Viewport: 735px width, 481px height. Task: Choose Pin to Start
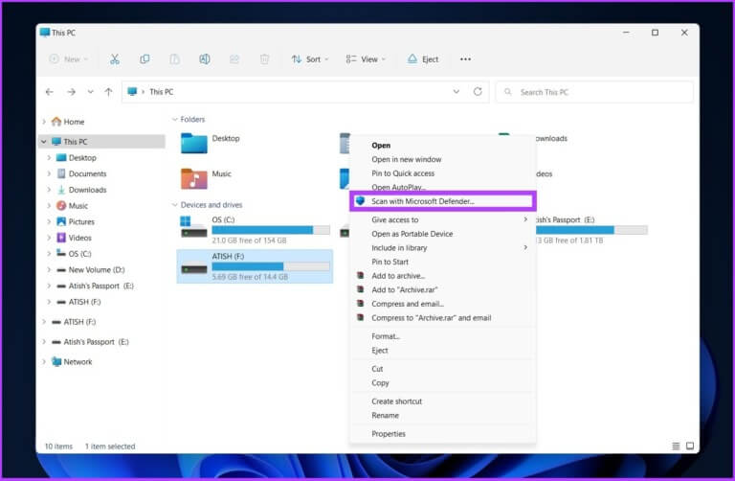coord(443,262)
